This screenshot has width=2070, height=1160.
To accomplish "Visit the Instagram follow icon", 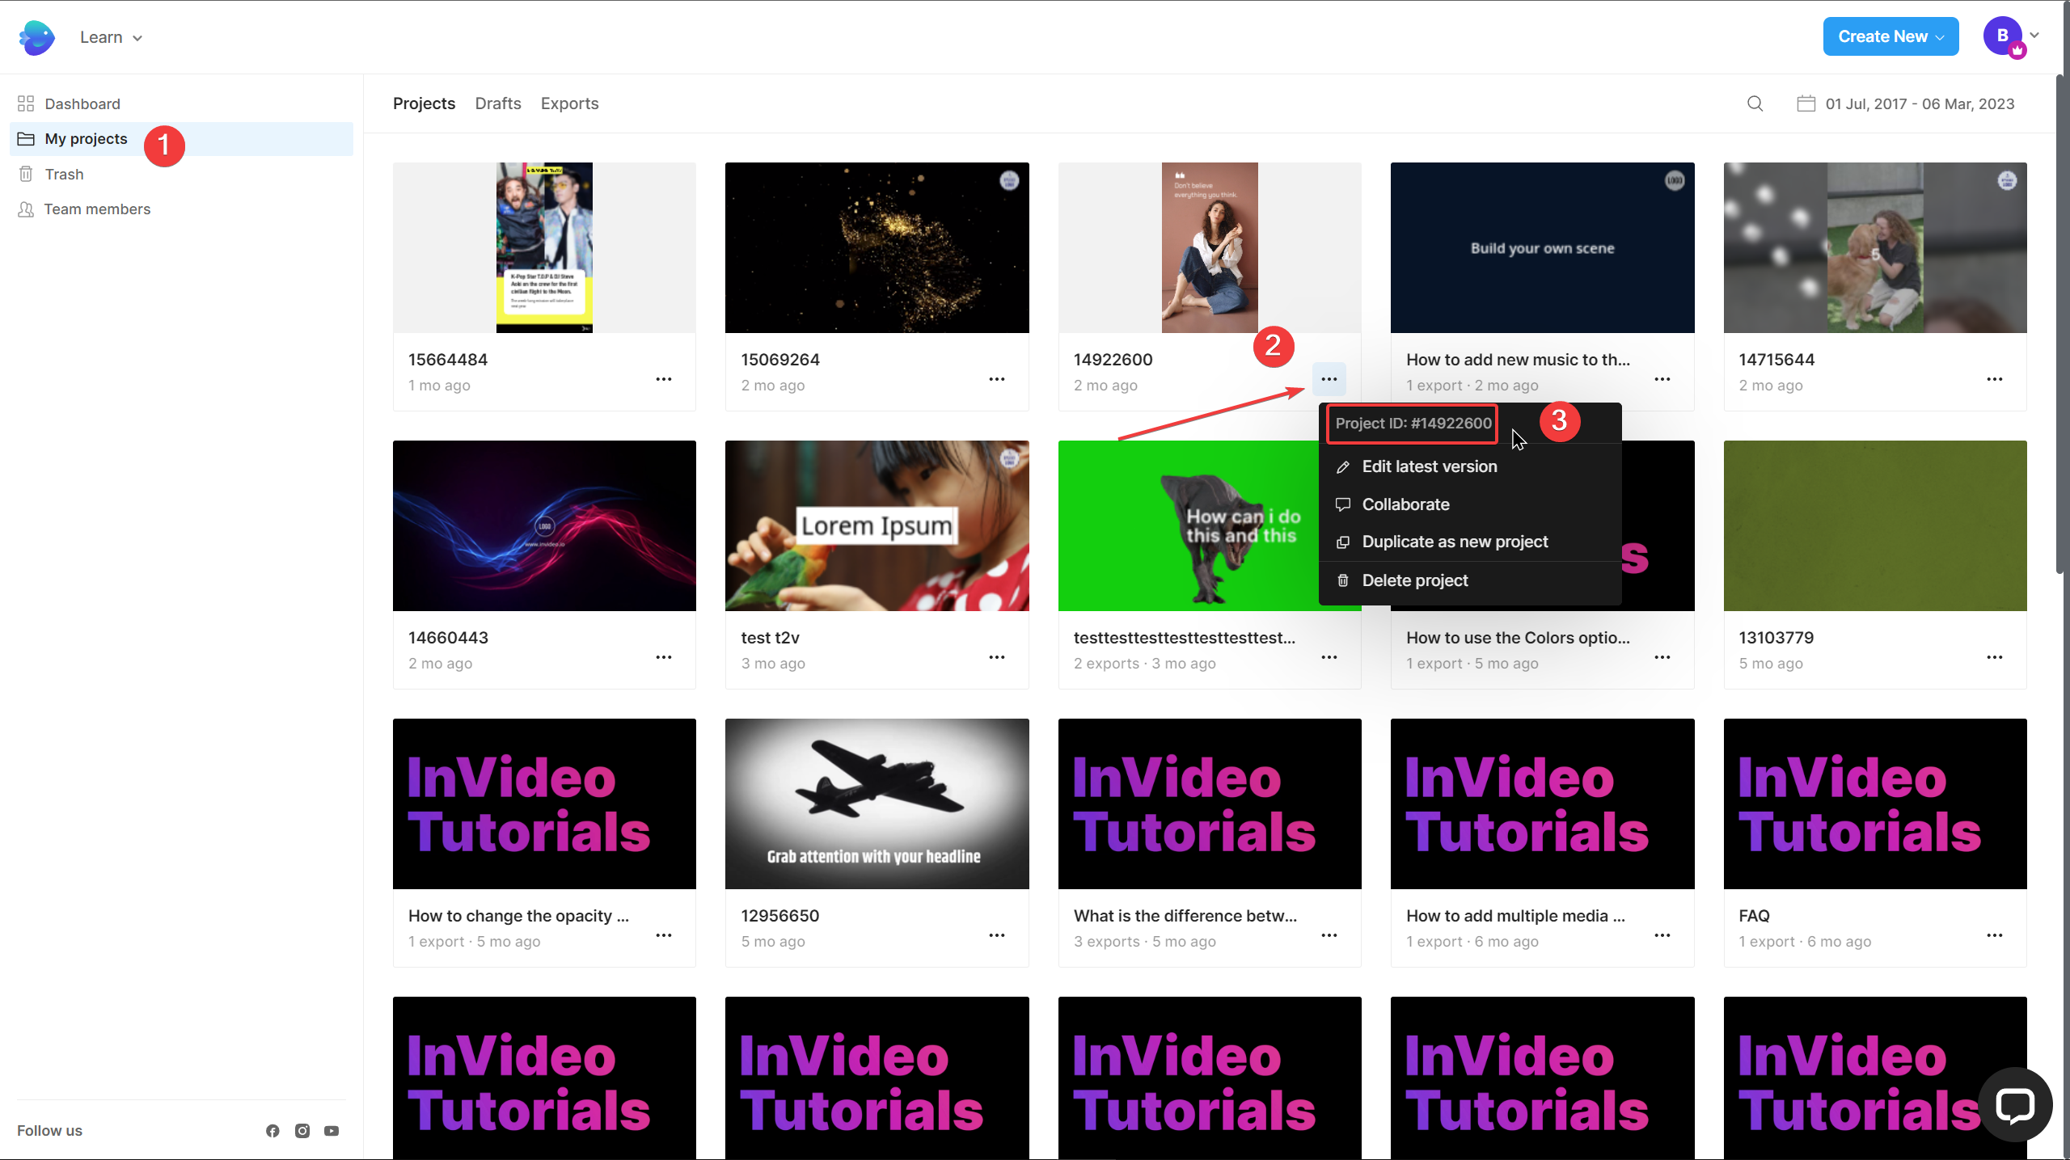I will point(302,1131).
